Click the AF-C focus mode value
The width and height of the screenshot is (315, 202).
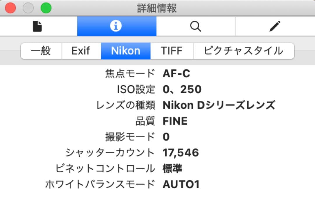pos(176,73)
